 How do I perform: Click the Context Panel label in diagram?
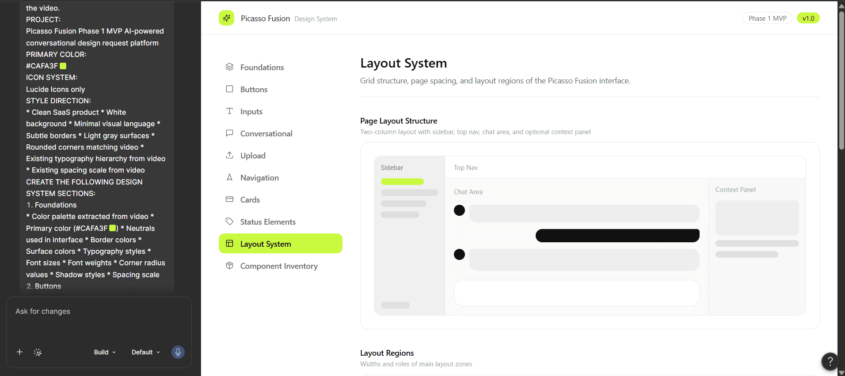735,190
